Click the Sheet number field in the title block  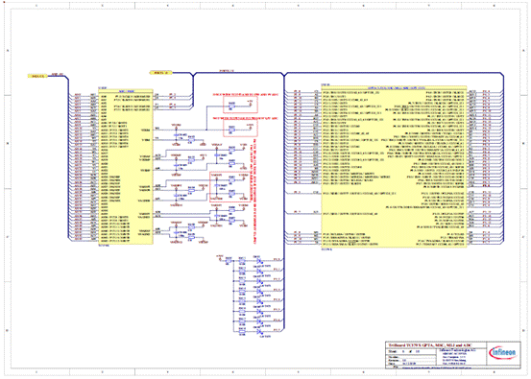[x=404, y=351]
